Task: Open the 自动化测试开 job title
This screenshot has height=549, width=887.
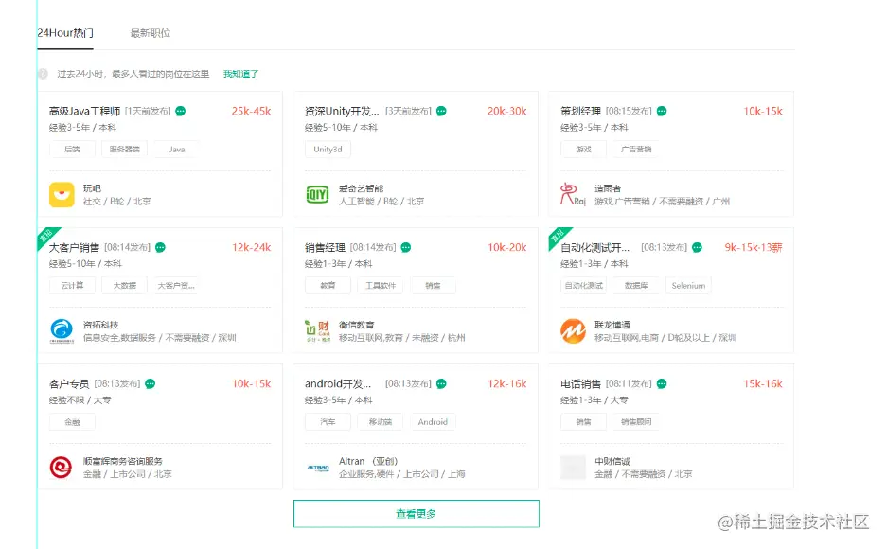Action: pos(594,247)
